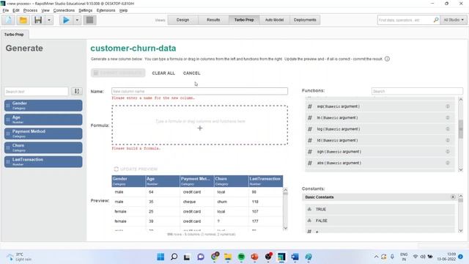
Task: Click the info icon after the instructions text
Action: point(387,59)
